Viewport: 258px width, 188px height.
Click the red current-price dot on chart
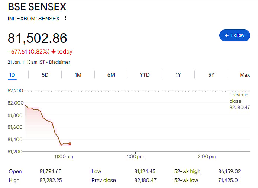pos(70,144)
